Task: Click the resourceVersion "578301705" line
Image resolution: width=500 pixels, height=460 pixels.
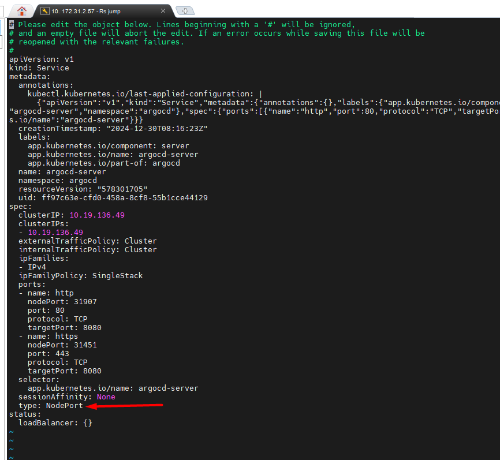Action: coord(83,189)
